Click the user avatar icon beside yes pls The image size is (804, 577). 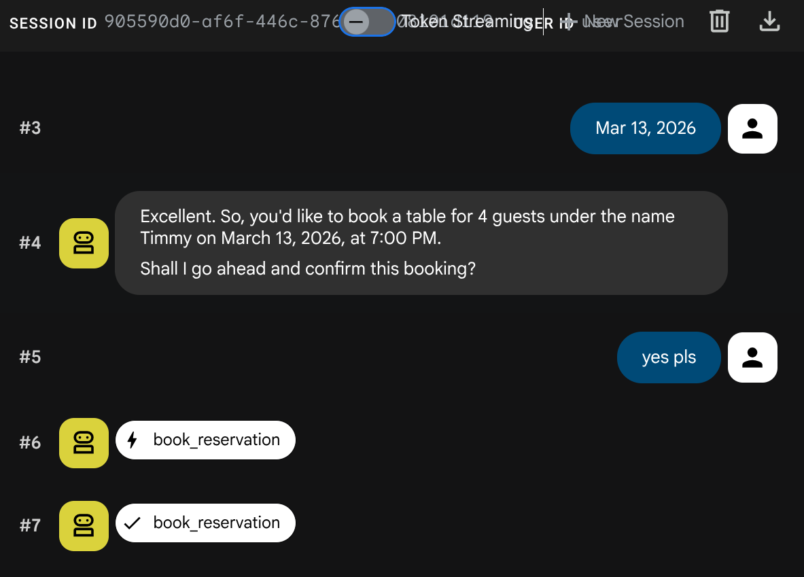pos(752,357)
